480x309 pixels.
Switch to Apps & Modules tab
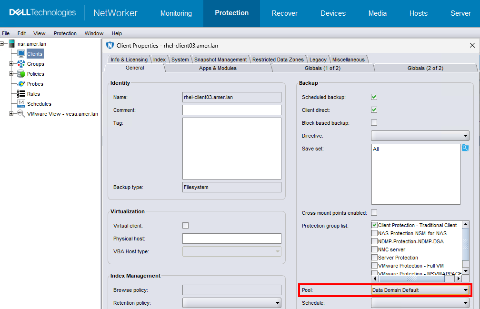click(x=218, y=68)
